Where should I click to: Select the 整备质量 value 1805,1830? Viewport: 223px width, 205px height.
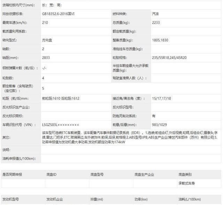(x=160, y=40)
